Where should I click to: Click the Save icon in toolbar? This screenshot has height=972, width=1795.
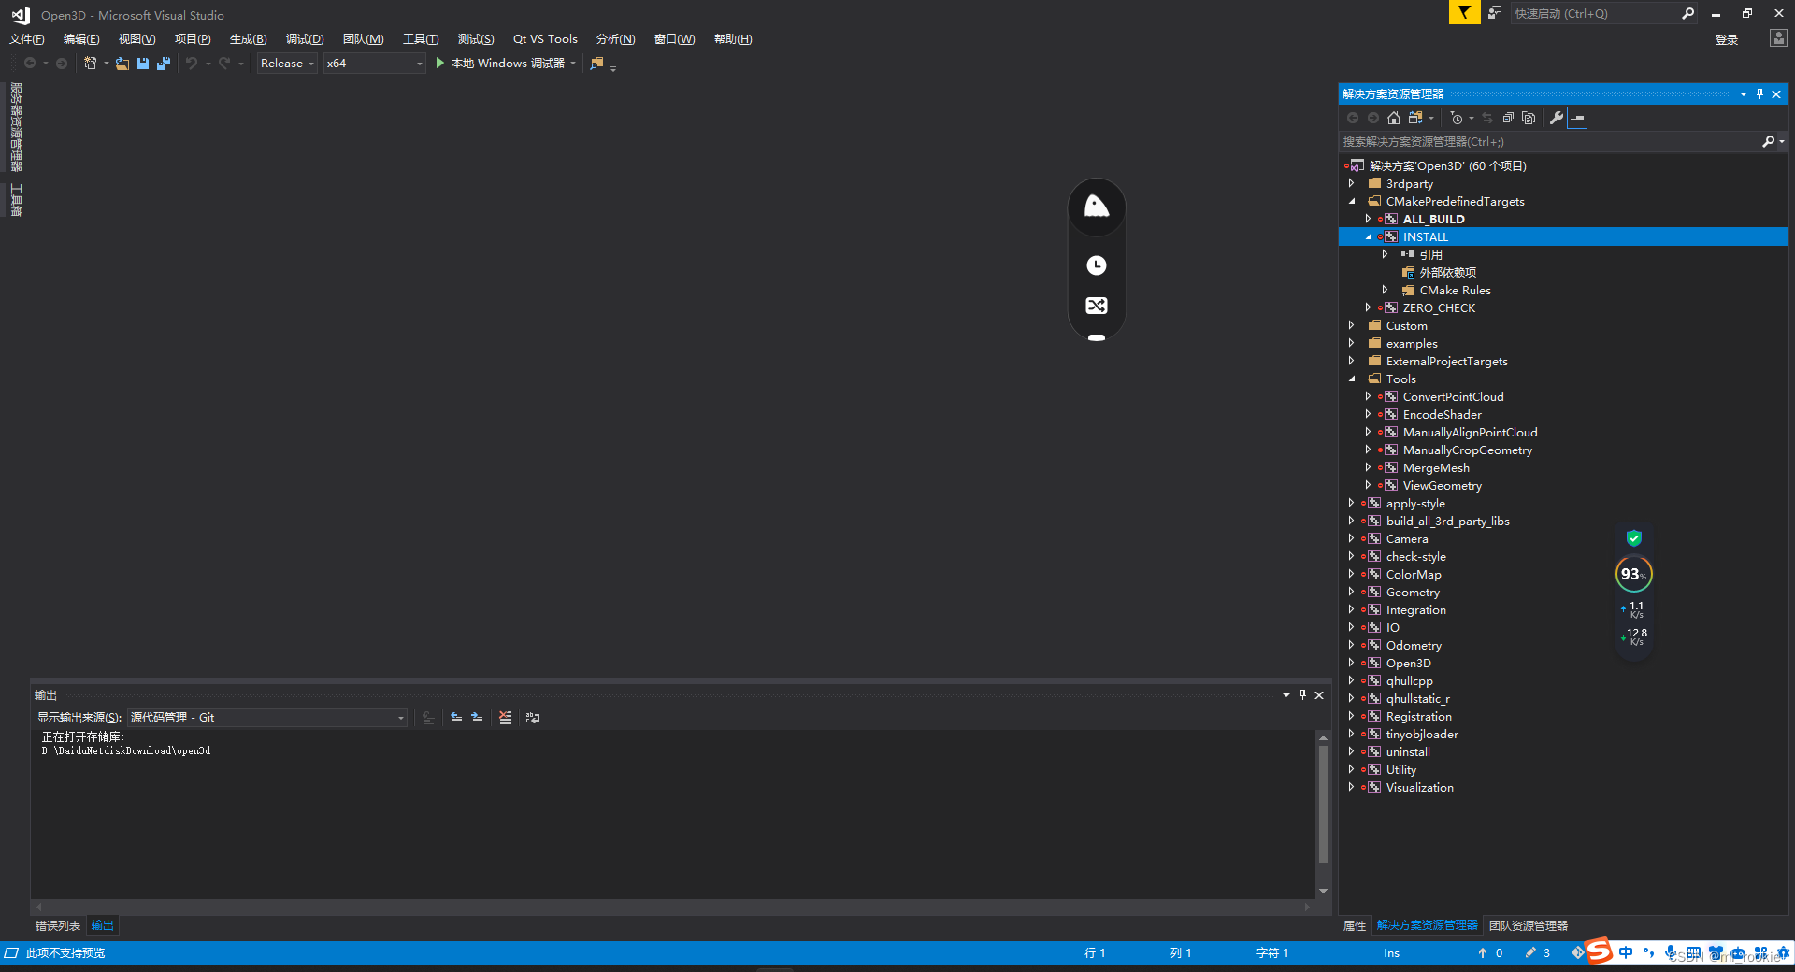[143, 64]
